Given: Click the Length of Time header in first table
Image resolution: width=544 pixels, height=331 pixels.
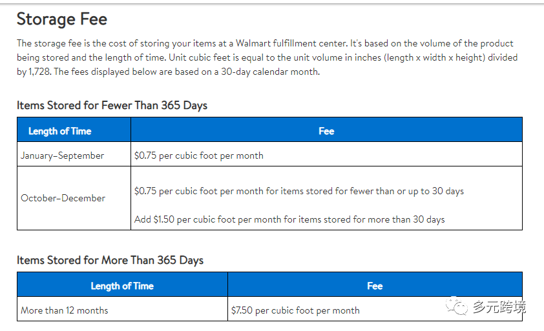Looking at the screenshot, I should (59, 131).
